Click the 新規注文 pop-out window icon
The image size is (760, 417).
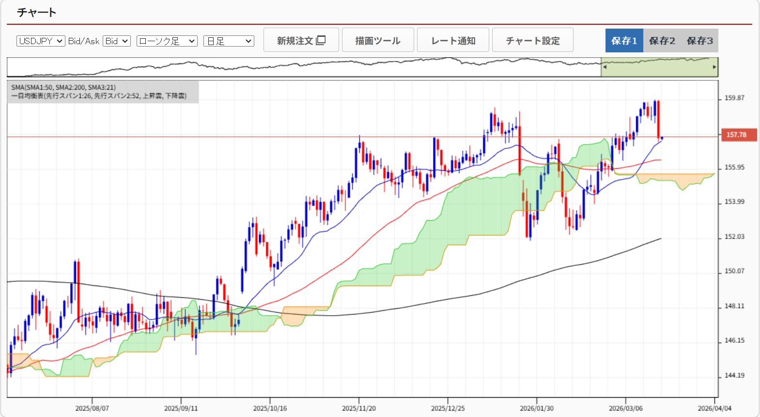pyautogui.click(x=321, y=40)
